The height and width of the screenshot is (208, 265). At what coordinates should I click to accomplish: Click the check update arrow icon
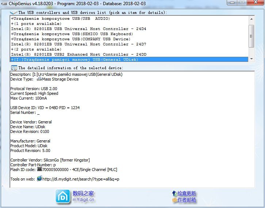click(174, 193)
